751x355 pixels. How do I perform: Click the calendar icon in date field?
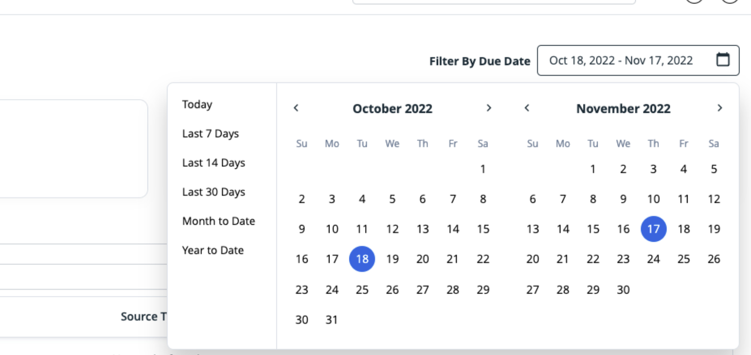click(x=723, y=60)
